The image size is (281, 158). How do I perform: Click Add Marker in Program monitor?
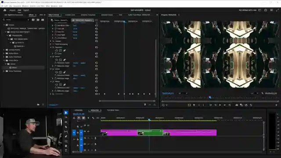[194, 105]
